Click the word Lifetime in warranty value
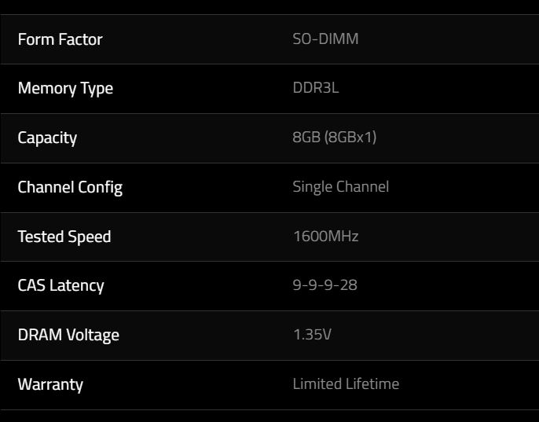Viewport: 539px width, 422px height. point(372,383)
